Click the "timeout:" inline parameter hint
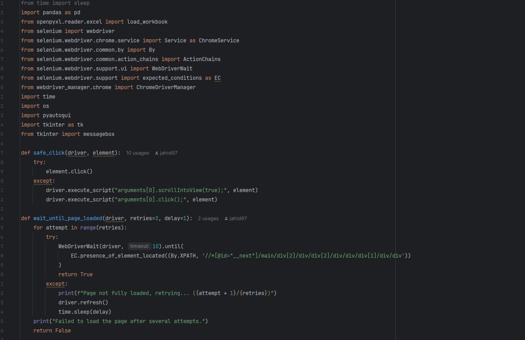Screen dimensions: 525x340 [139, 246]
